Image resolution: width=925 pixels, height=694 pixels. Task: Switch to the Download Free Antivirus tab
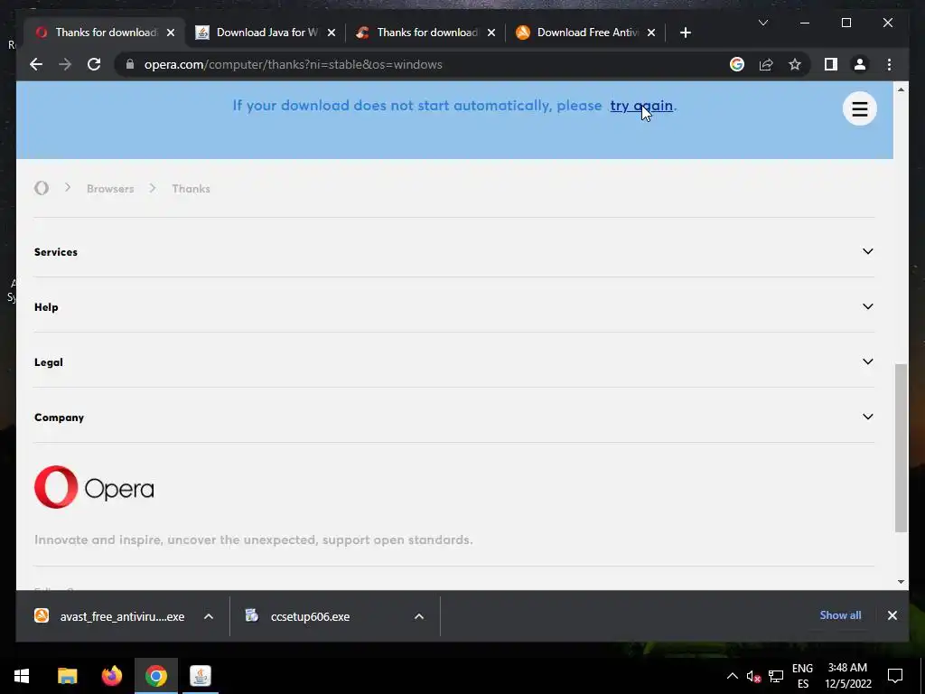(585, 33)
